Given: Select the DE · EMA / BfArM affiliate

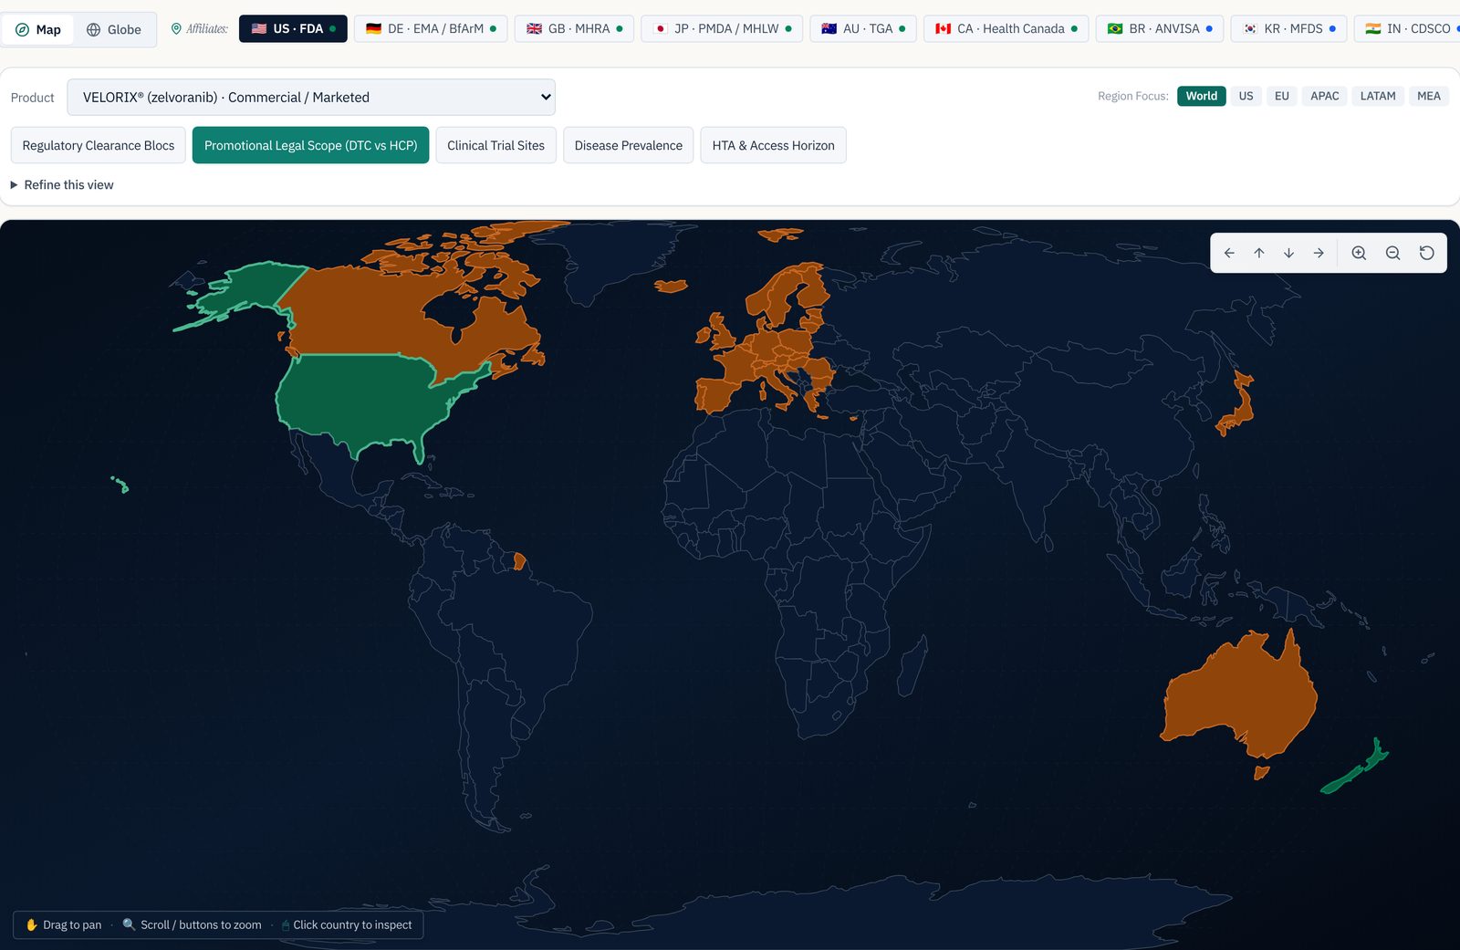Looking at the screenshot, I should (431, 28).
